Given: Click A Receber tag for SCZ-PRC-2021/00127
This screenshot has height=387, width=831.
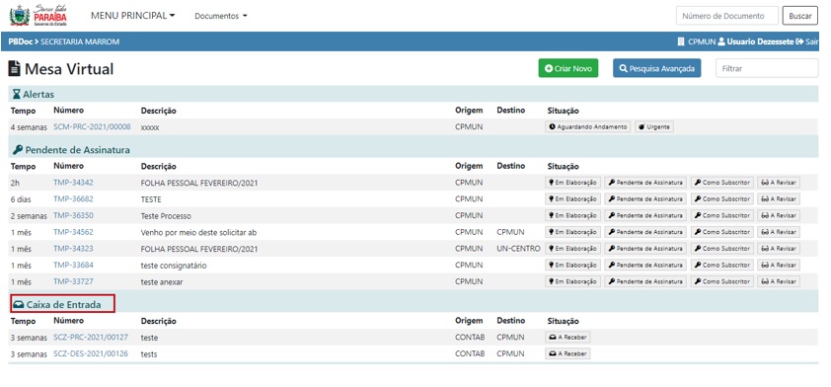Looking at the screenshot, I should coord(567,338).
